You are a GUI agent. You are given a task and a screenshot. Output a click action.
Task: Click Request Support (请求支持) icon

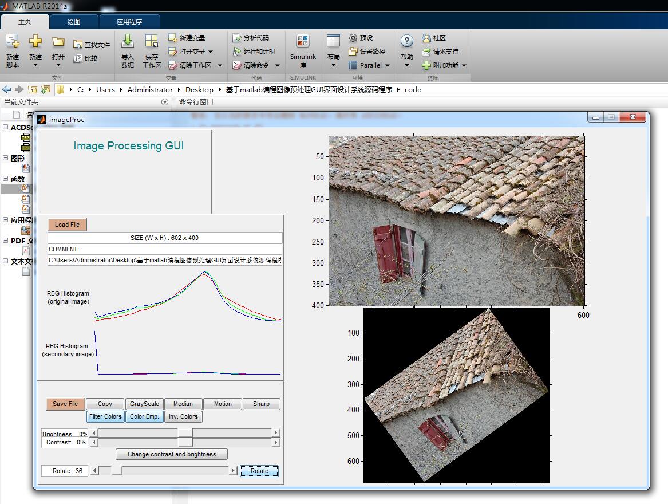(x=426, y=52)
